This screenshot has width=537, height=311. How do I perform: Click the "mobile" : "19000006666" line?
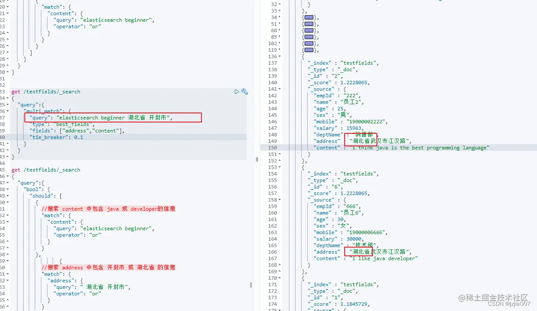pyautogui.click(x=351, y=232)
